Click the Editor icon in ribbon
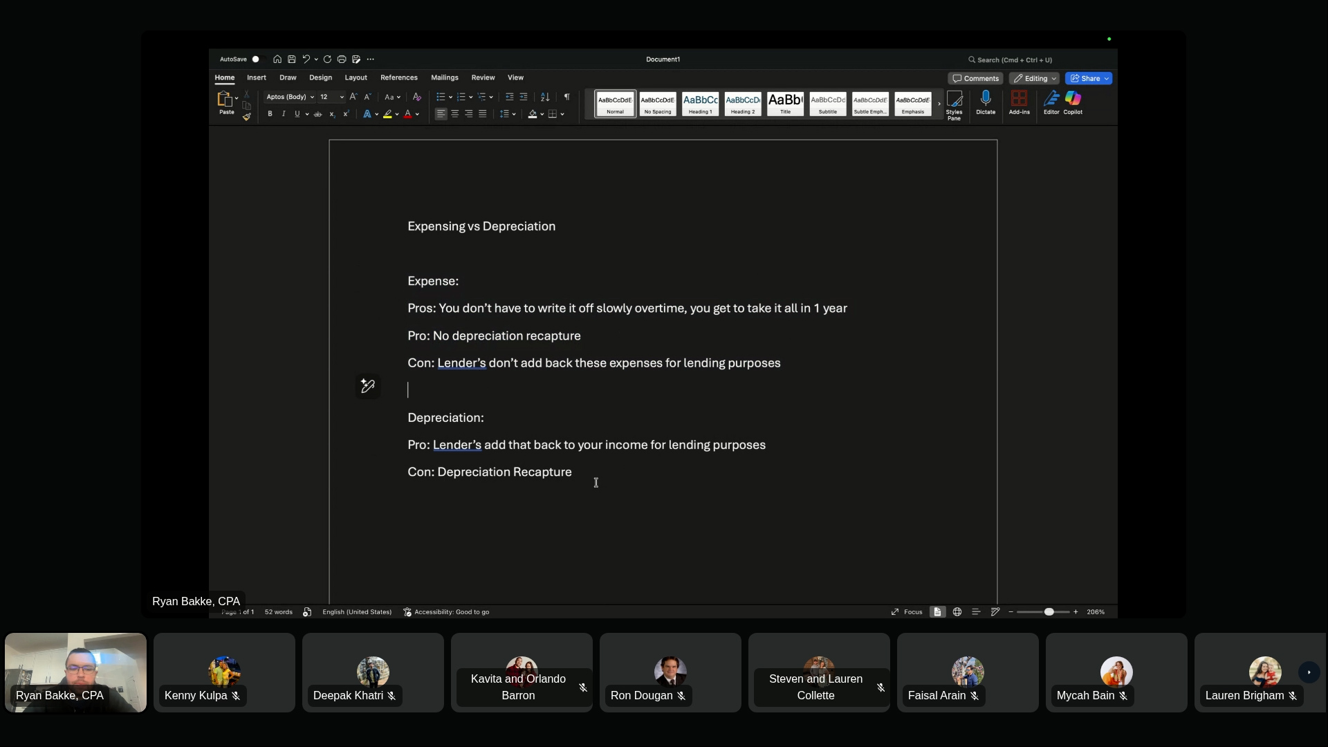This screenshot has height=747, width=1328. coord(1051,99)
